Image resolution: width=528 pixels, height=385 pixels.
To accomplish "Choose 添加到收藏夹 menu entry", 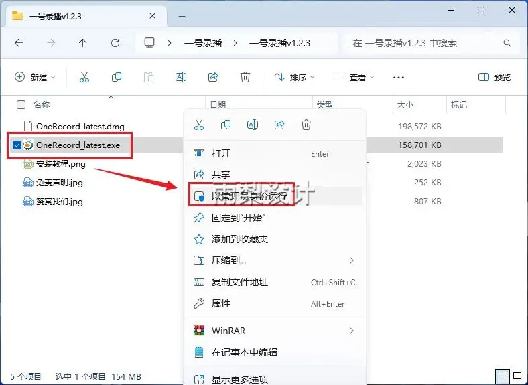I will 275,239.
